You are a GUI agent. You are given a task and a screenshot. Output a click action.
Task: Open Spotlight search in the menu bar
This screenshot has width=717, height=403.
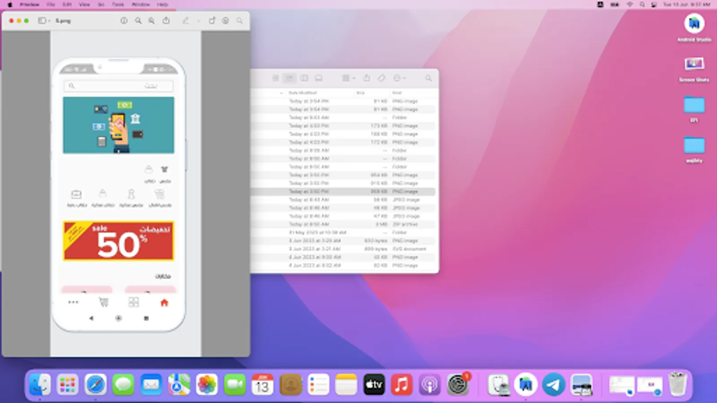[642, 4]
